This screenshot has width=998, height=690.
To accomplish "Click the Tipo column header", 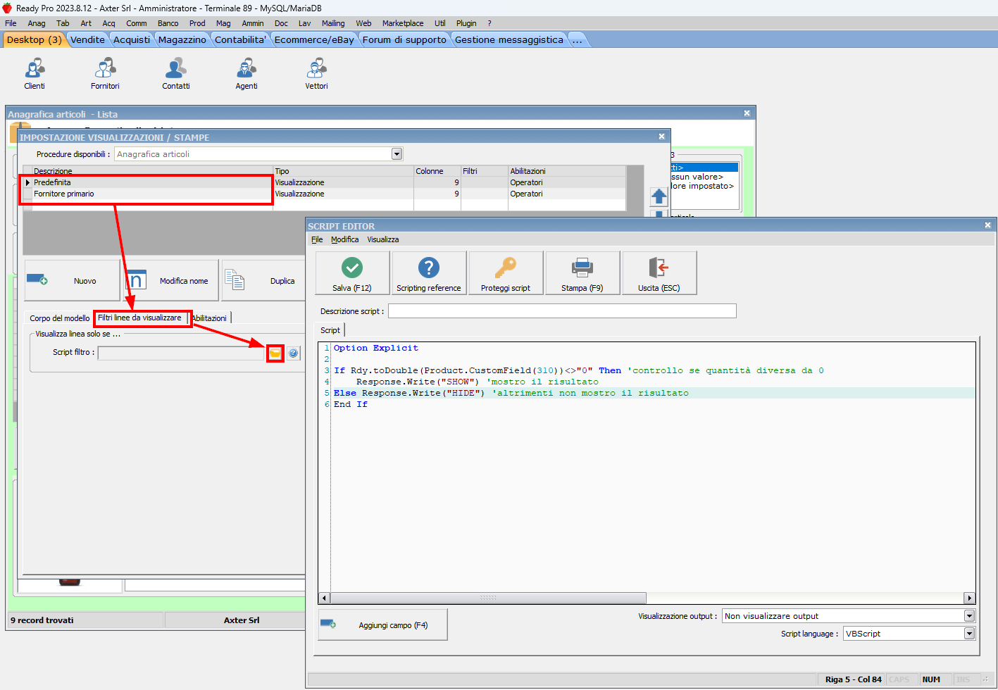I will pos(343,171).
